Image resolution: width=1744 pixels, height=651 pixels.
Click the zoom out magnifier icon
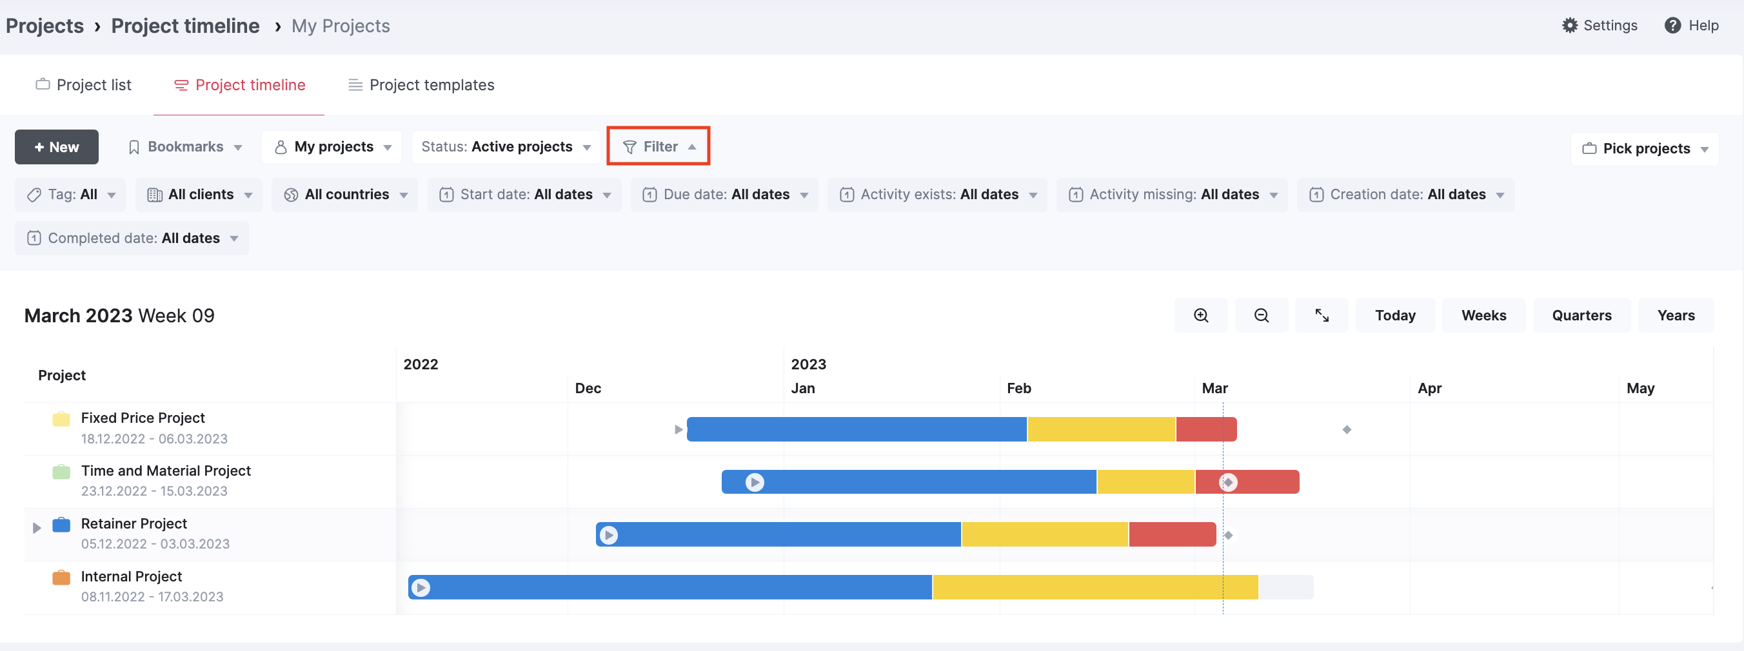click(1261, 315)
